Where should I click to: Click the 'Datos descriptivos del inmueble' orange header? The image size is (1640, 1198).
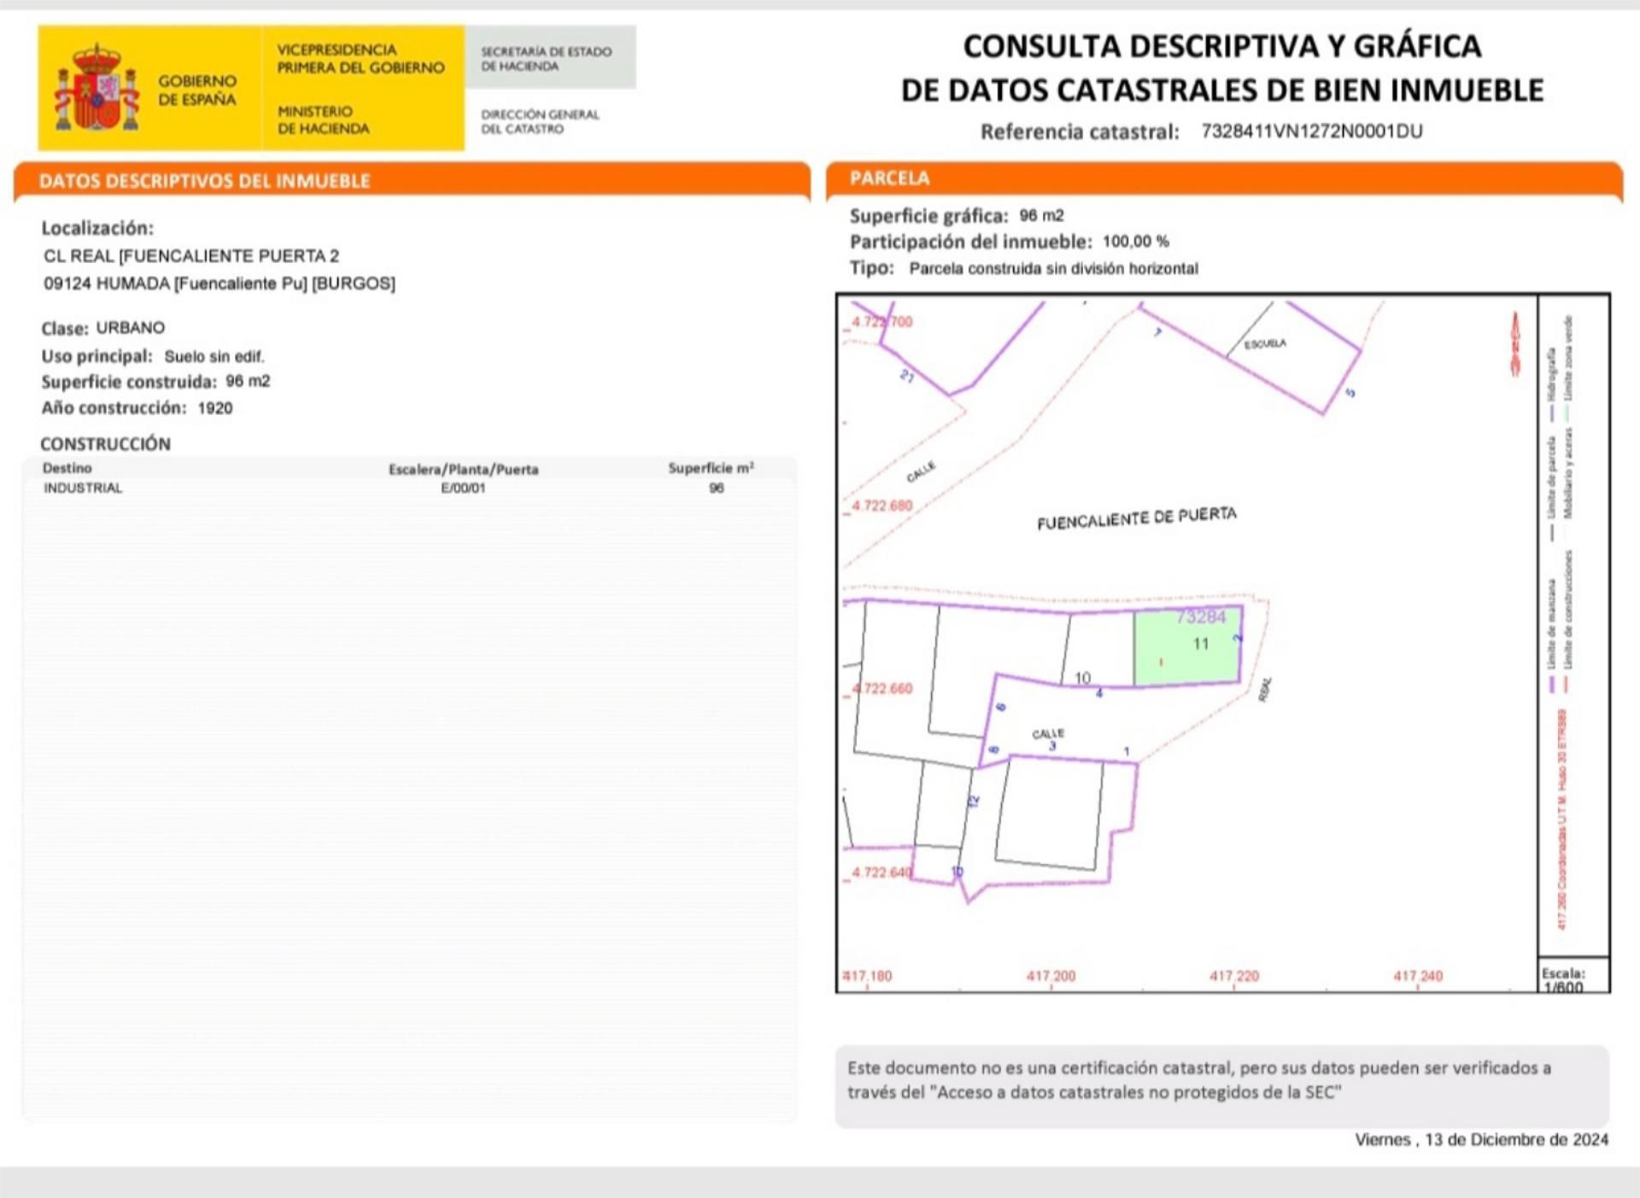[412, 181]
